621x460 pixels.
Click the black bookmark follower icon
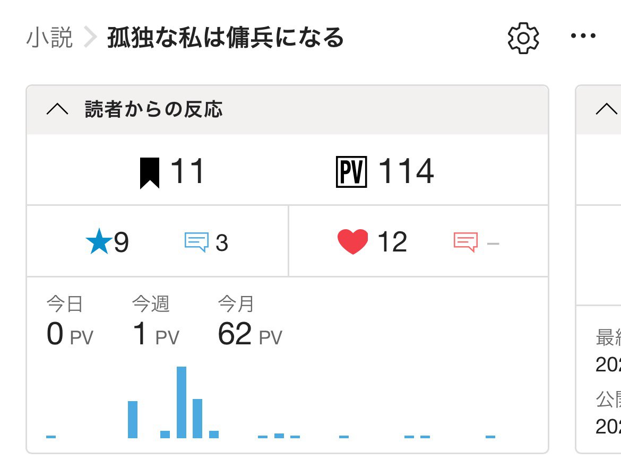[150, 173]
